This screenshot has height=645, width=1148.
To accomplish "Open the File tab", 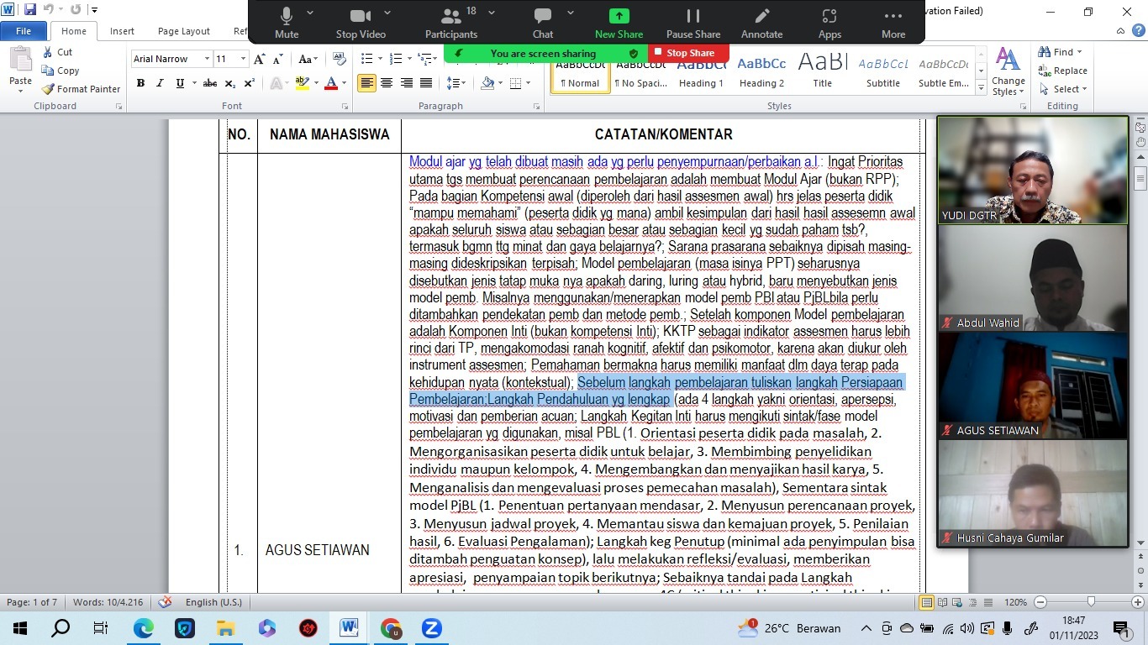I will [24, 31].
